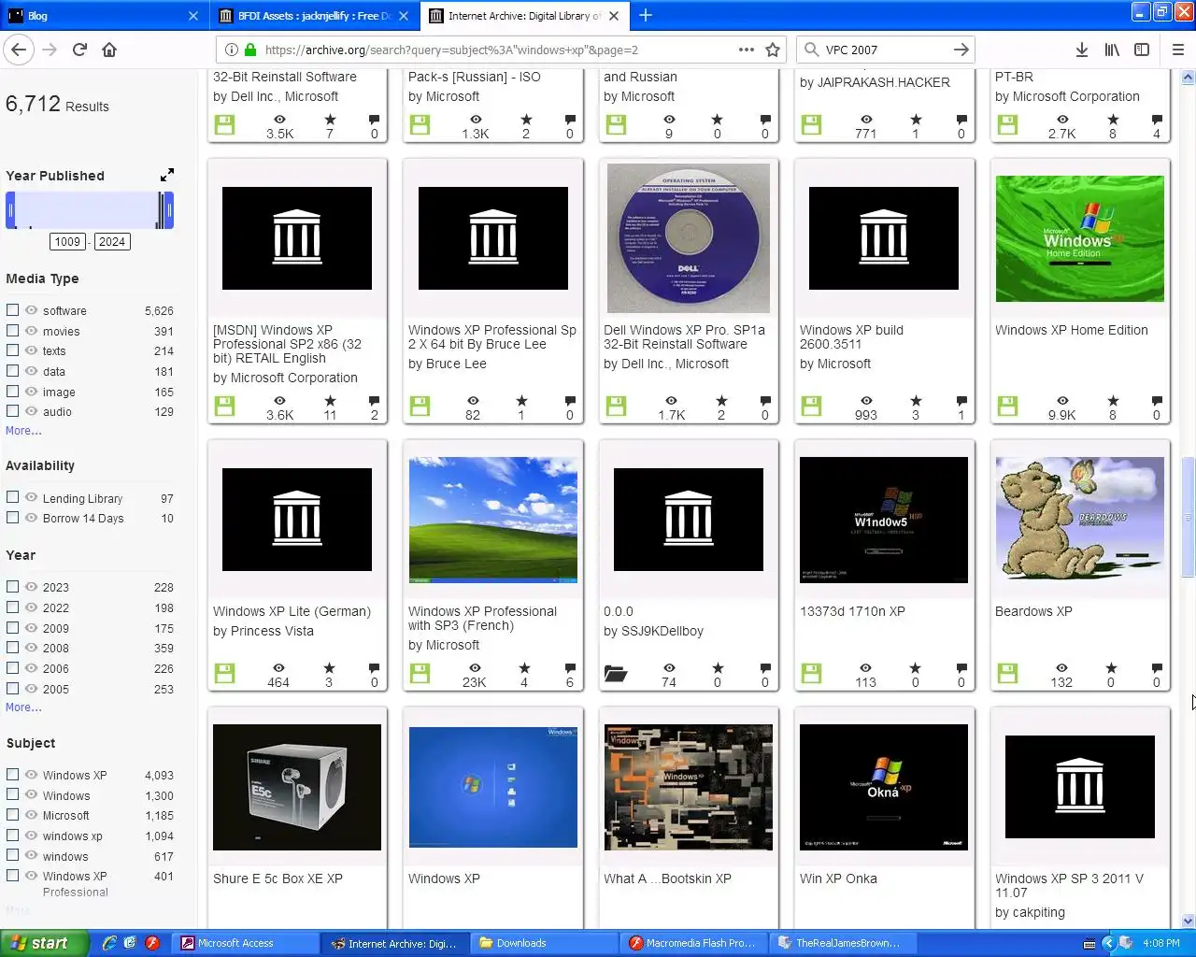This screenshot has height=957, width=1196.
Task: Open the Library icon in toolbar
Action: pos(1112,50)
